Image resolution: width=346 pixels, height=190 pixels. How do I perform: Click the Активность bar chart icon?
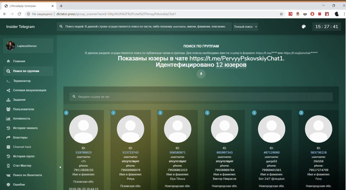click(8, 119)
